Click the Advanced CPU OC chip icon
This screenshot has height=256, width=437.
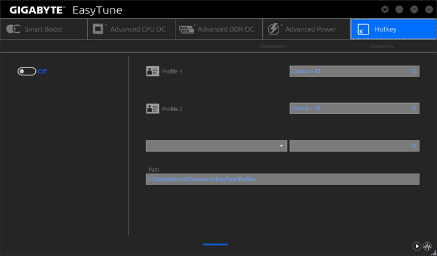click(x=99, y=29)
